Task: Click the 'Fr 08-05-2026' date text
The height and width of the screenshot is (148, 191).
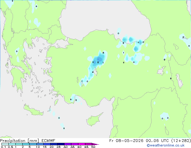Action: click(126, 141)
